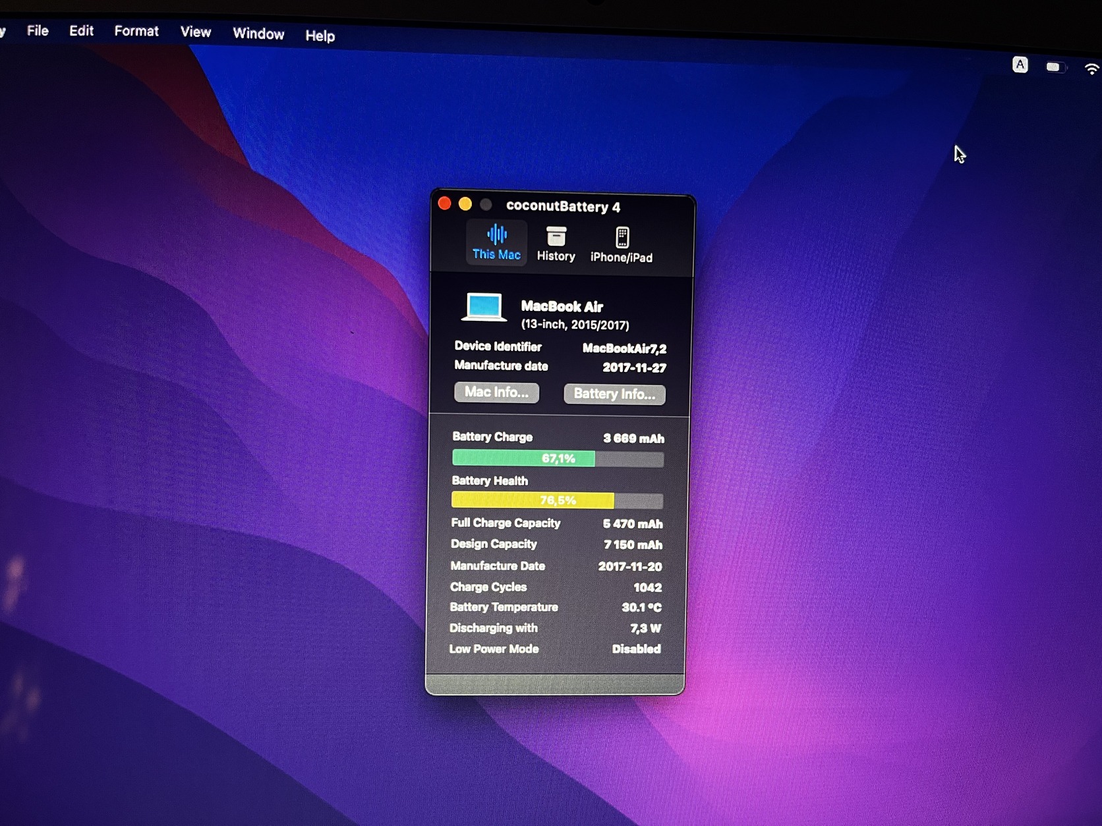This screenshot has height=826, width=1102.
Task: Click the coconutBattery 4 window title
Action: click(x=563, y=206)
